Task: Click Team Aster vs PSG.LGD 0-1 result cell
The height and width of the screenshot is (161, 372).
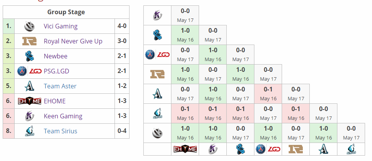Action: click(x=268, y=94)
